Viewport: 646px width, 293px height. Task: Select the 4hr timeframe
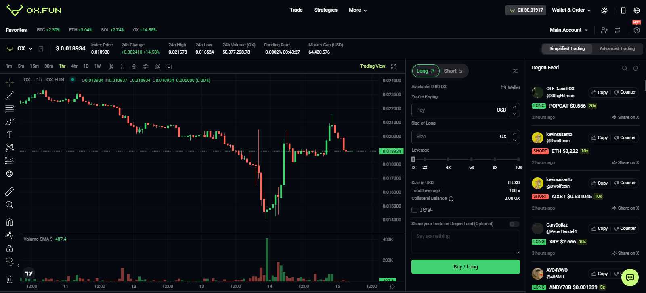74,66
